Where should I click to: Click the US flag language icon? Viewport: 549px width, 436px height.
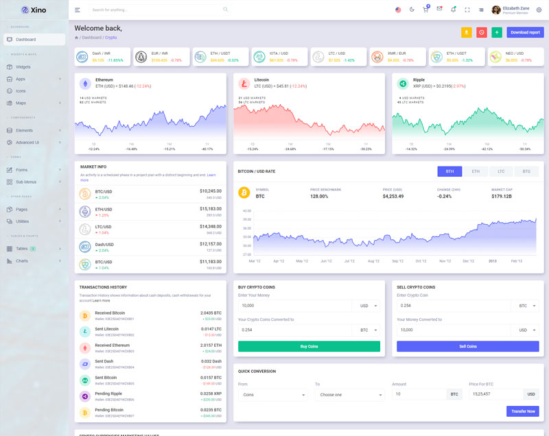coord(398,10)
